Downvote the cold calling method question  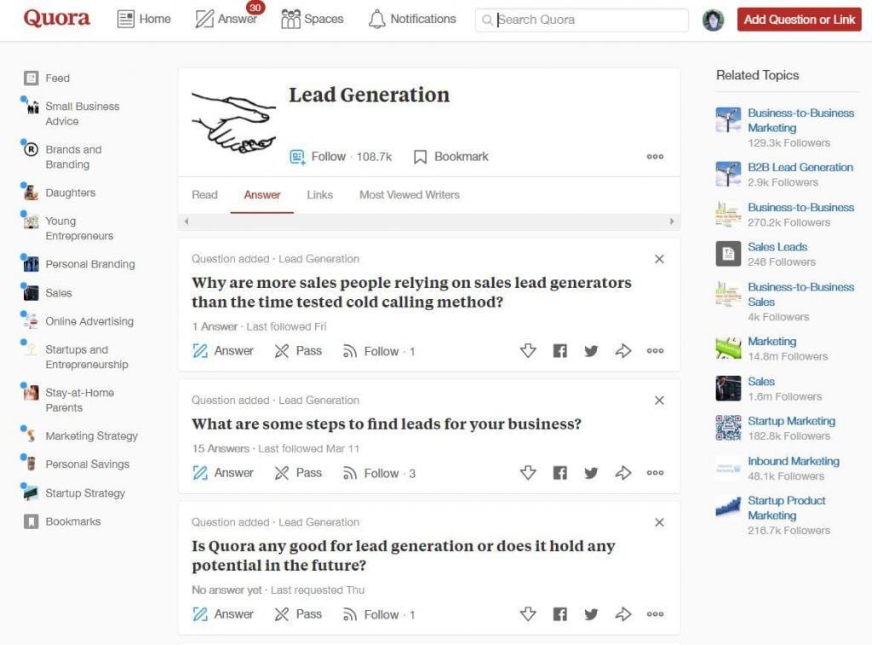pyautogui.click(x=528, y=350)
